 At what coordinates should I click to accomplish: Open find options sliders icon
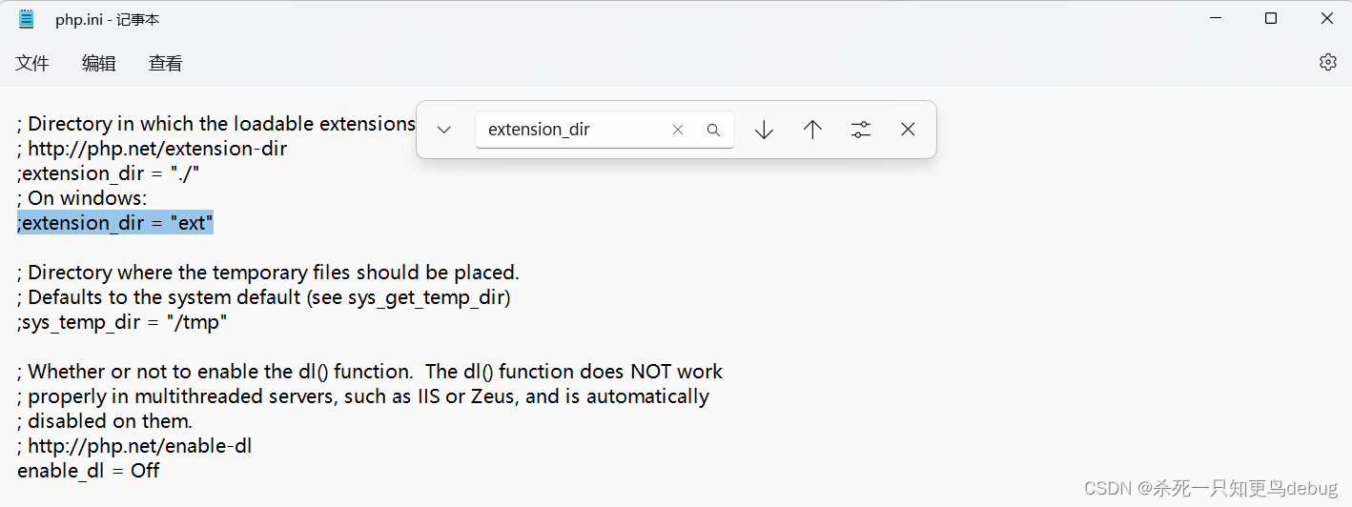[x=861, y=130]
